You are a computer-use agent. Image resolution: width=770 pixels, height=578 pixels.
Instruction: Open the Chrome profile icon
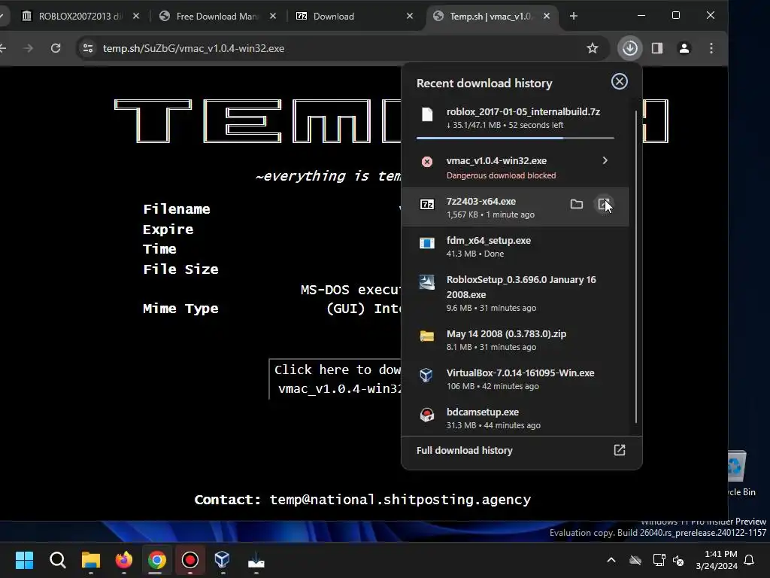coord(684,48)
